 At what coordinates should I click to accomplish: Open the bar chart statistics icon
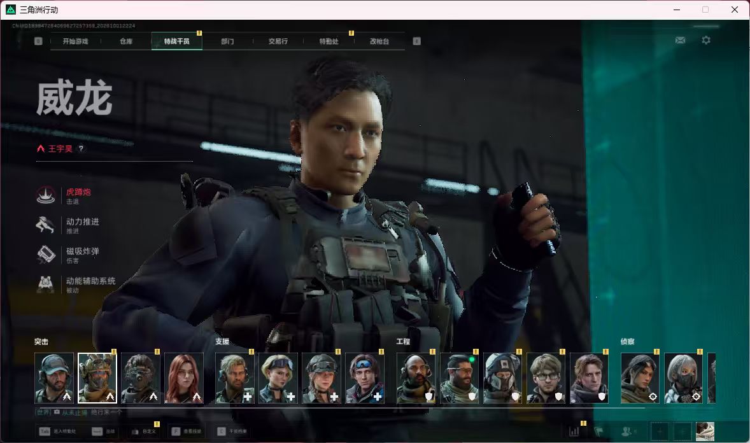coord(574,432)
